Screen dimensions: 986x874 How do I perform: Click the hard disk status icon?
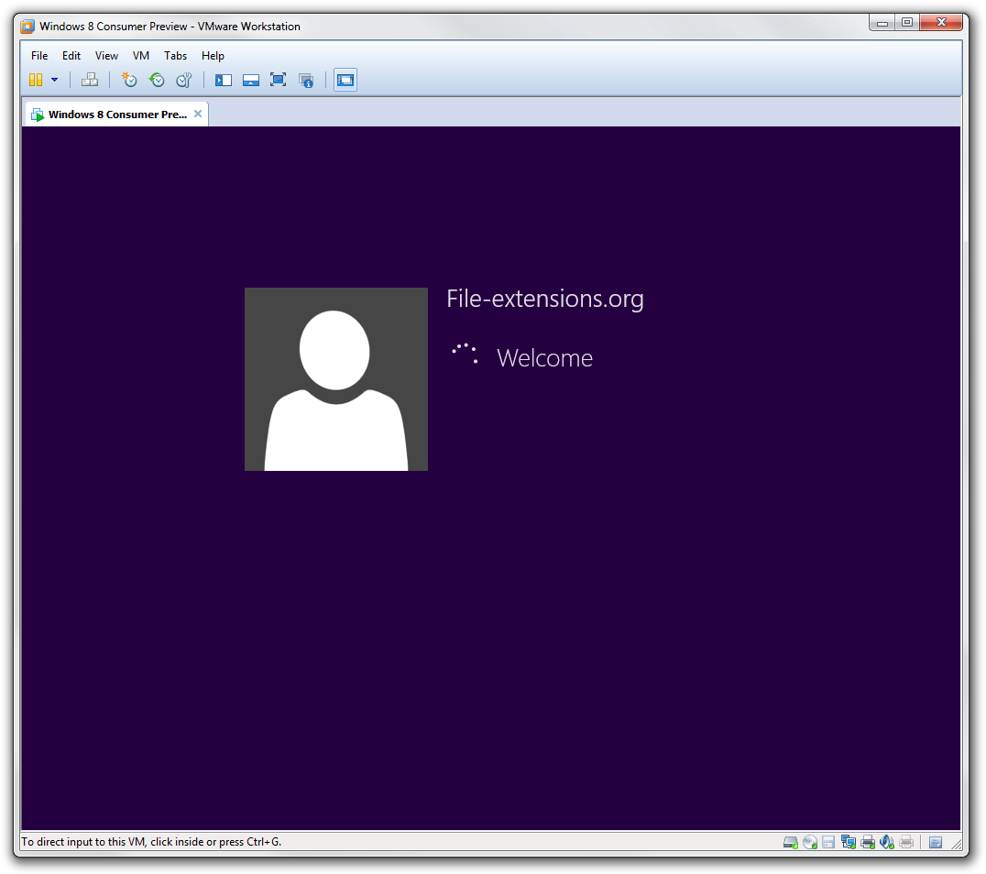[x=789, y=842]
